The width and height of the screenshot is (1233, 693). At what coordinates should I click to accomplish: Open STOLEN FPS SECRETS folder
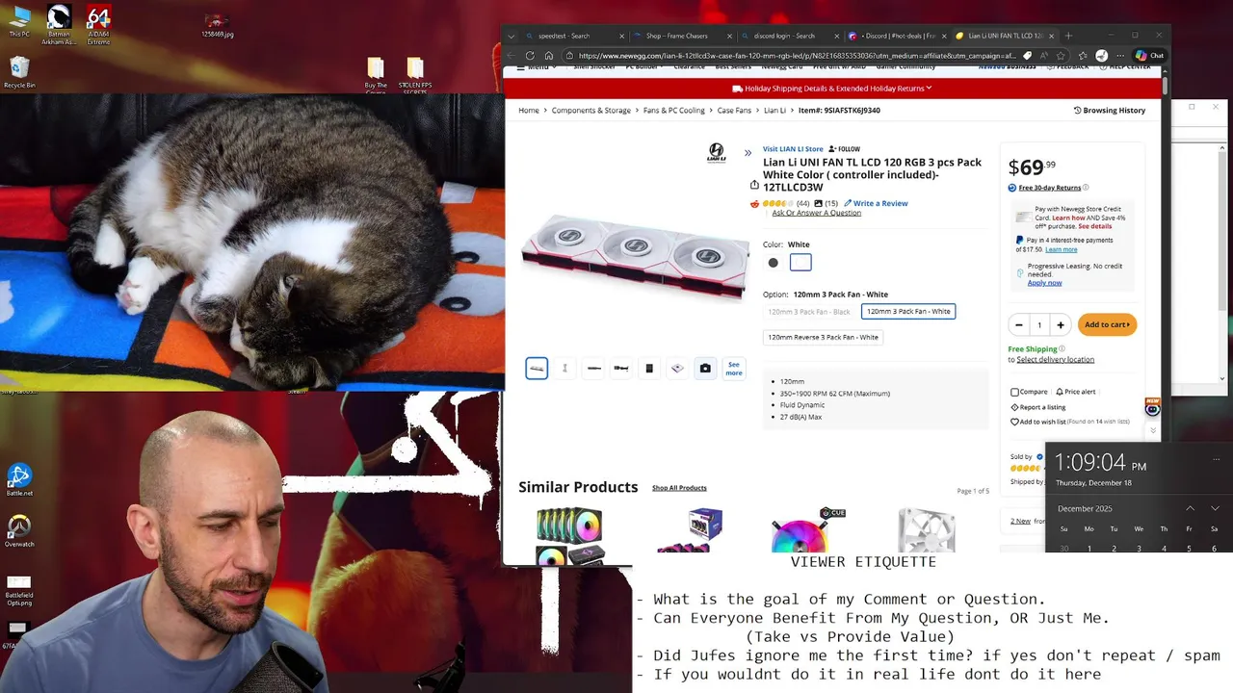point(415,76)
